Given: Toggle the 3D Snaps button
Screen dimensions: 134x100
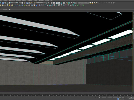Looking at the screenshot, I should (x=25, y=3).
